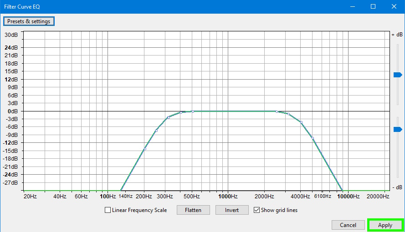
Task: Uncheck the Show grid lines checkbox
Action: [x=256, y=210]
